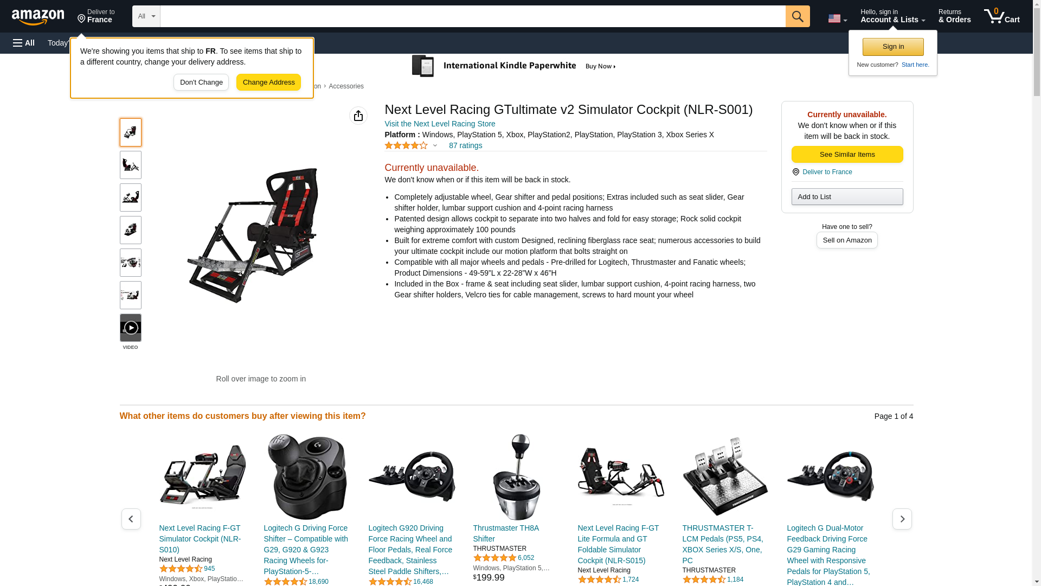Screen dimensions: 1041x586
Task: Expand the All search category dropdown
Action: (x=146, y=16)
